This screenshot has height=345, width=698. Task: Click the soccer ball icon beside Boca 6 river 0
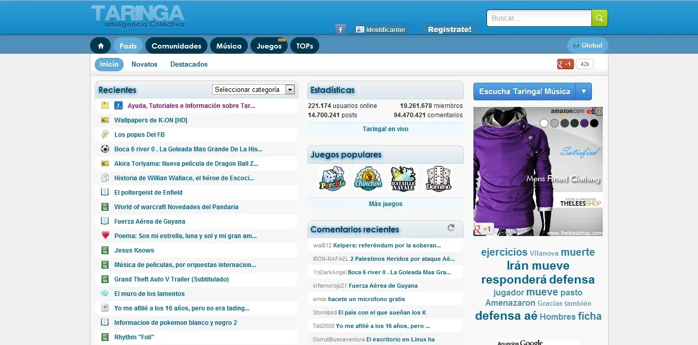pyautogui.click(x=105, y=149)
